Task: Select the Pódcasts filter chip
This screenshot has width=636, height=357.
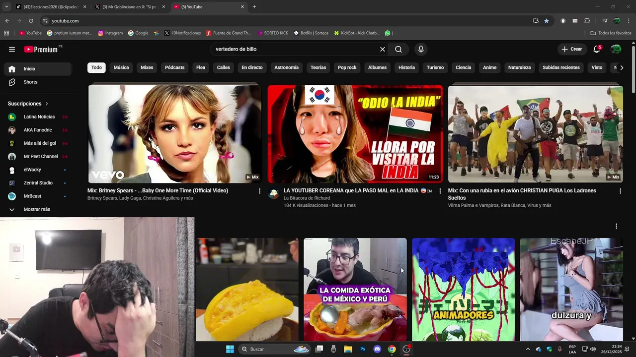Action: [174, 67]
